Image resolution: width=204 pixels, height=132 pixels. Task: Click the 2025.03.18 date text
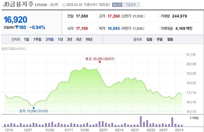(74, 5)
